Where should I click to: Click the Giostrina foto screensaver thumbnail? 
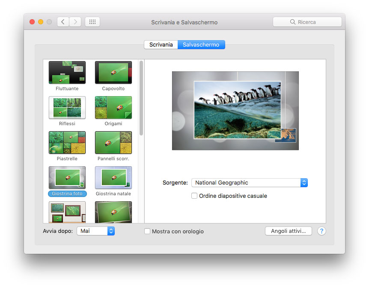point(67,177)
